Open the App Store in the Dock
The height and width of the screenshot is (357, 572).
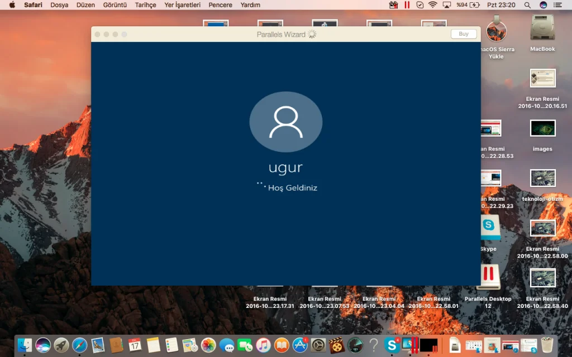tap(300, 345)
